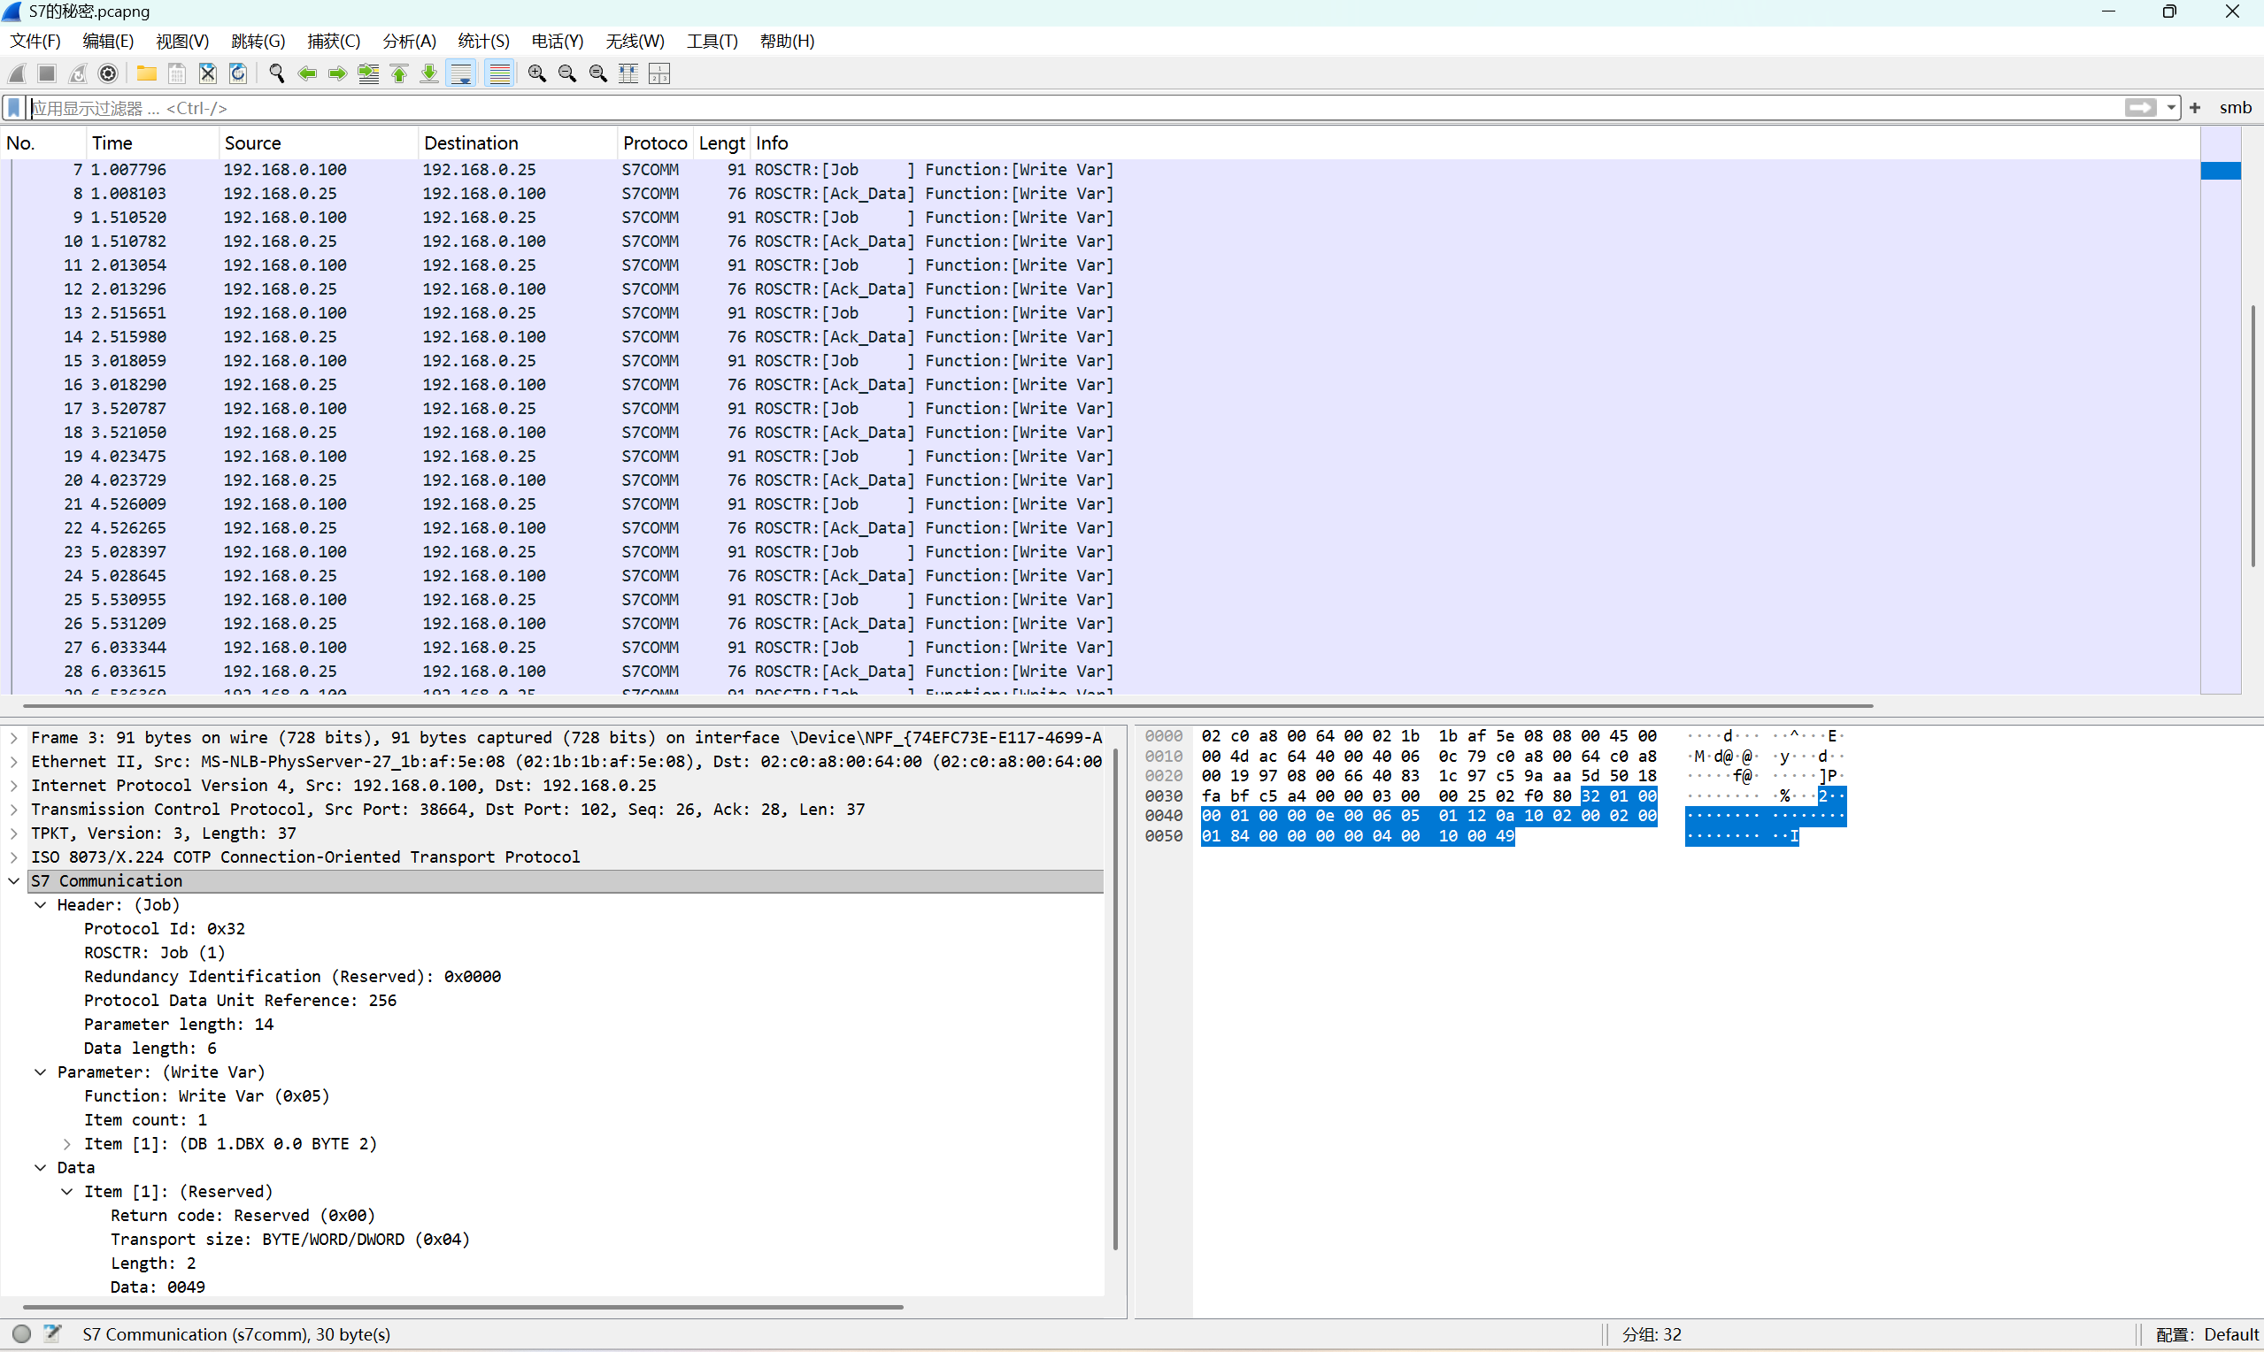2264x1352 pixels.
Task: Click the zoom in magnifier icon
Action: [x=536, y=73]
